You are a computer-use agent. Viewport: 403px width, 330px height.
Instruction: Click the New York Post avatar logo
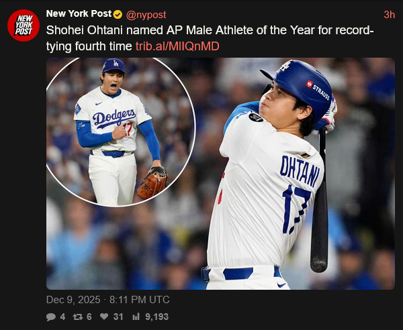point(24,25)
